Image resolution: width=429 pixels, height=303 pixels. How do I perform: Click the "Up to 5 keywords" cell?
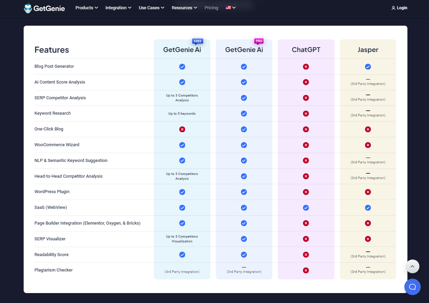(x=182, y=114)
